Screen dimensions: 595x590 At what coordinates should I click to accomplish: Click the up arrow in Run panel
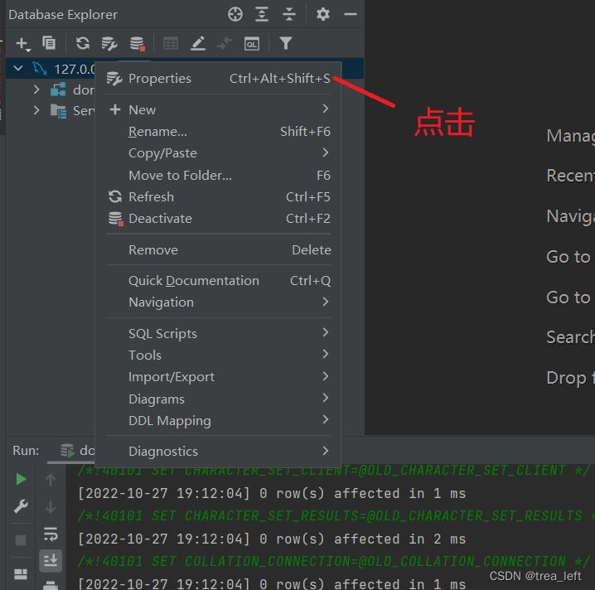51,480
